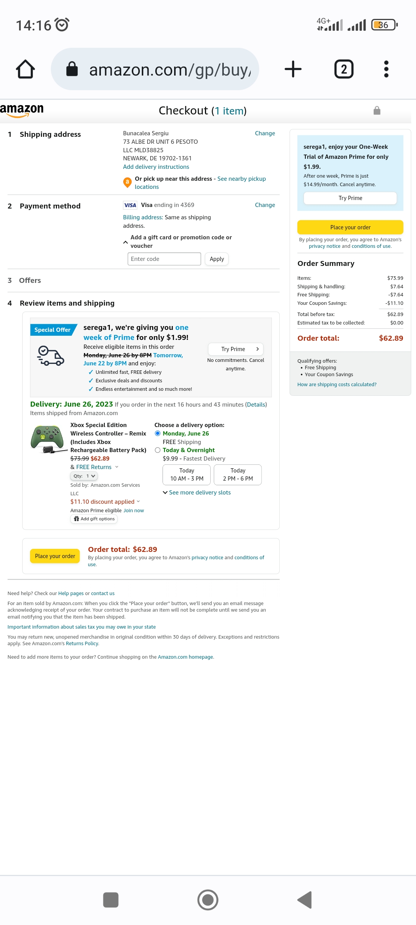This screenshot has height=925, width=416.
Task: Click the yellow Place your order button
Action: coord(350,227)
